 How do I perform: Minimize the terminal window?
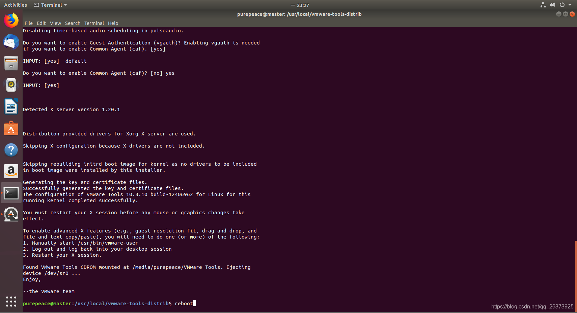click(558, 14)
